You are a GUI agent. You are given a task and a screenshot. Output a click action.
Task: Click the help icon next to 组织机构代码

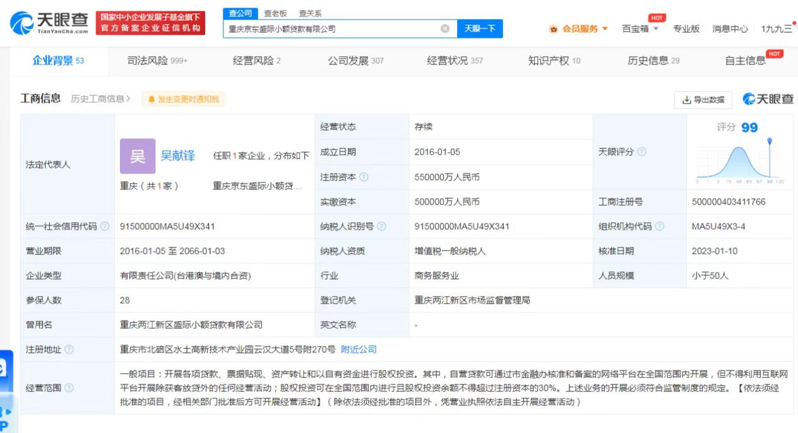(659, 227)
